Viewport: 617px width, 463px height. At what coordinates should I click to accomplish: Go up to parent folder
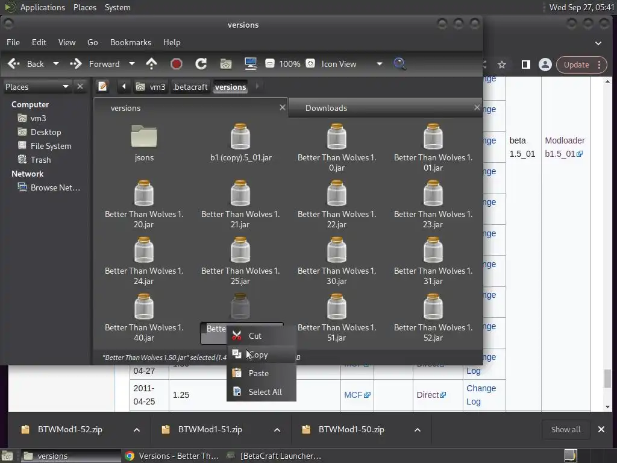coord(151,64)
